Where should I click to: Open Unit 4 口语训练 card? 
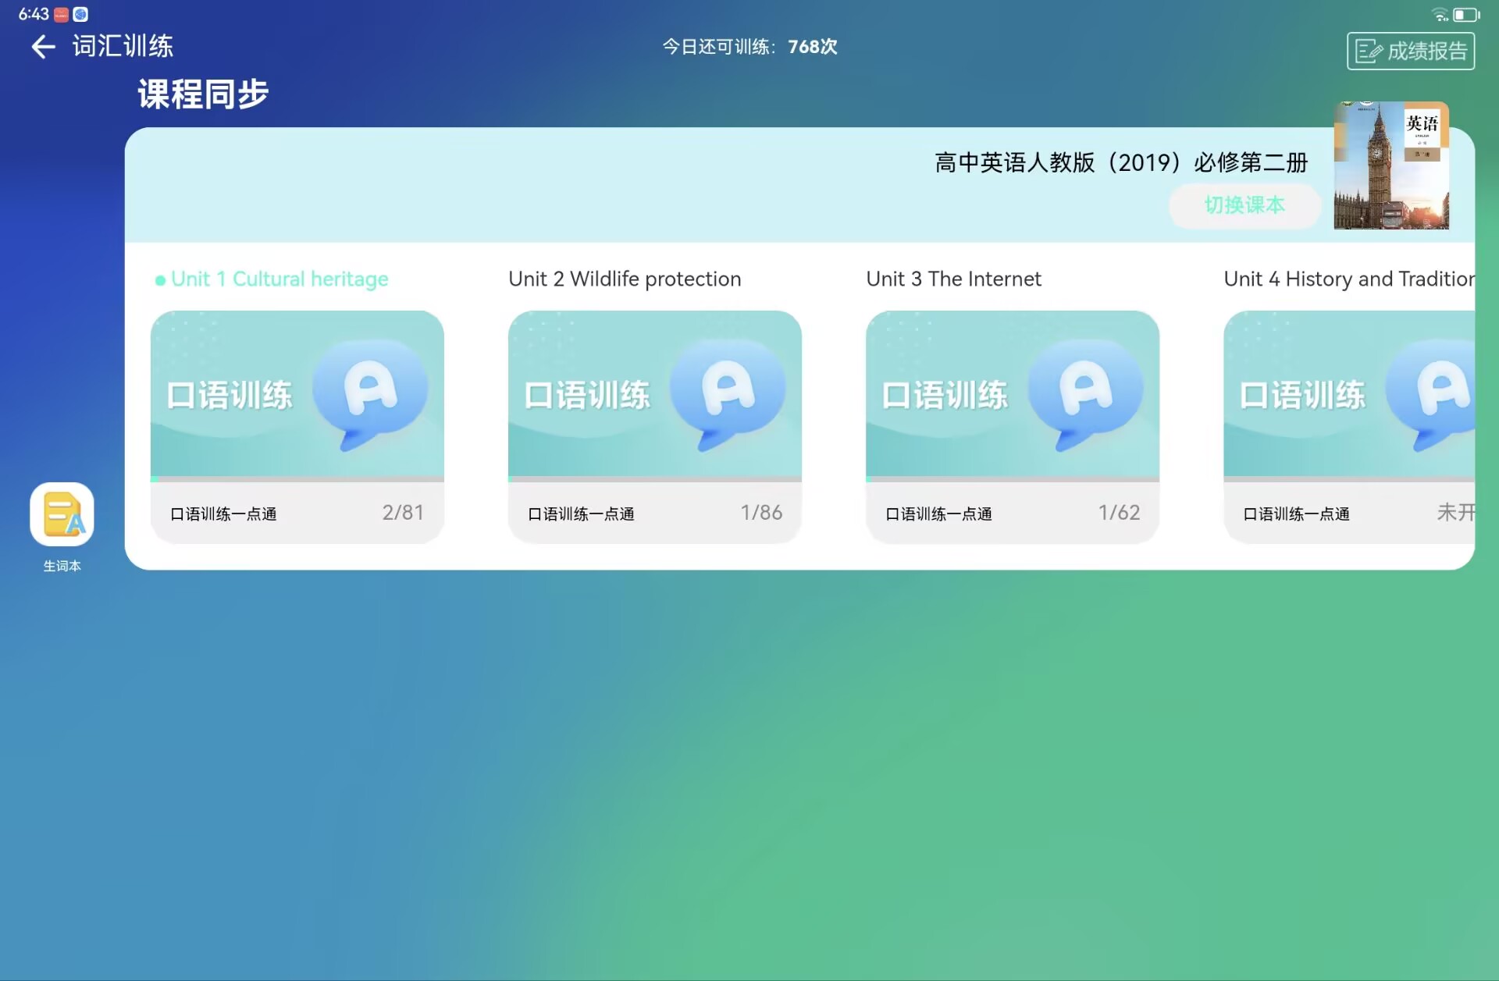1349,427
